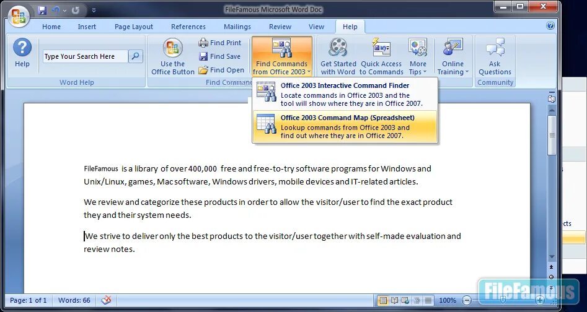The image size is (587, 312).
Task: Click the small help icon at ribbon right
Action: (550, 25)
